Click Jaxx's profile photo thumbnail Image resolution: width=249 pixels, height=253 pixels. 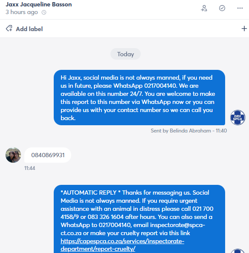click(x=13, y=155)
